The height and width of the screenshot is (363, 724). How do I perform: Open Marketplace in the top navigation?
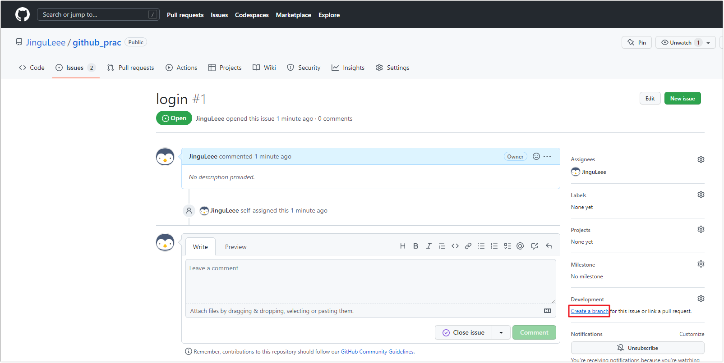point(294,15)
